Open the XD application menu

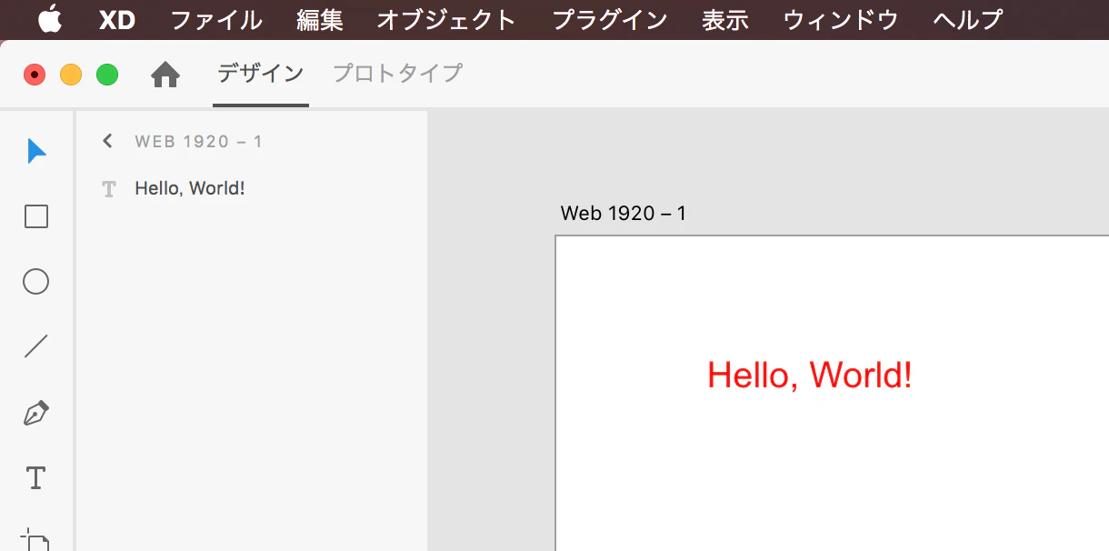[x=116, y=20]
